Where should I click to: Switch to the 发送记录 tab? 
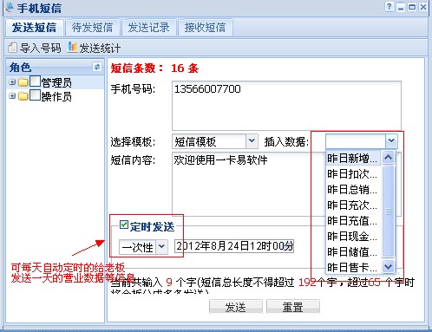coord(149,28)
